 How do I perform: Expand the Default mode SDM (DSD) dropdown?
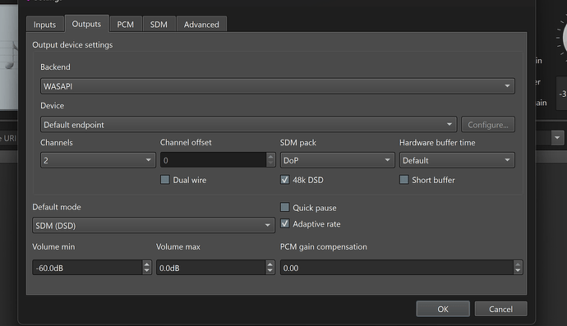pyautogui.click(x=154, y=225)
